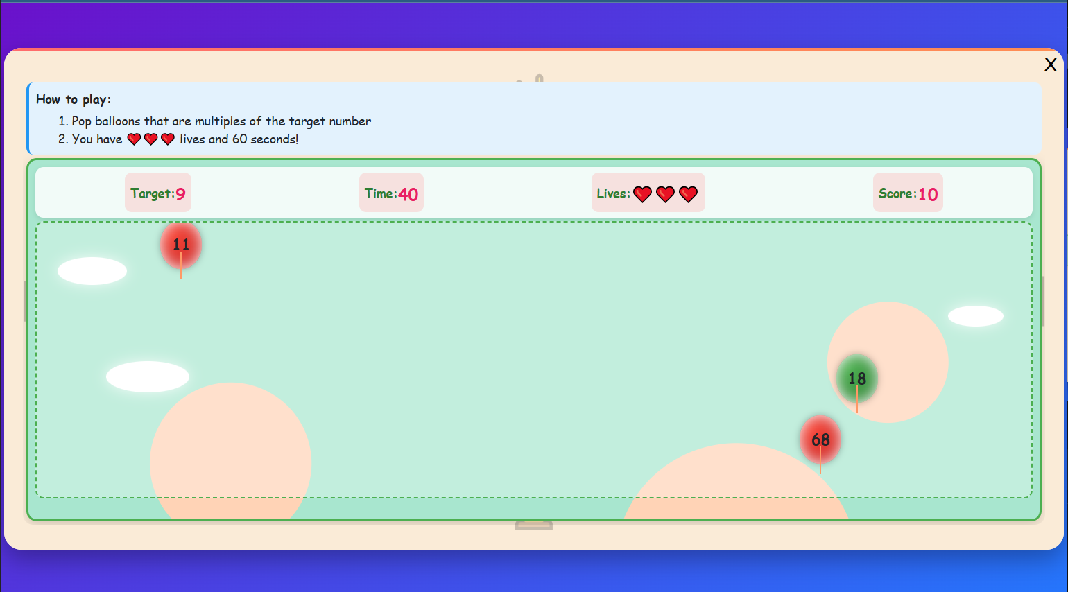
Task: Click the Time: 40 counter
Action: pyautogui.click(x=390, y=193)
